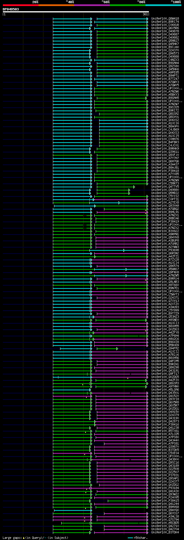
Task: Select the UniRef100_A3A437 label
Action: (165, 165)
